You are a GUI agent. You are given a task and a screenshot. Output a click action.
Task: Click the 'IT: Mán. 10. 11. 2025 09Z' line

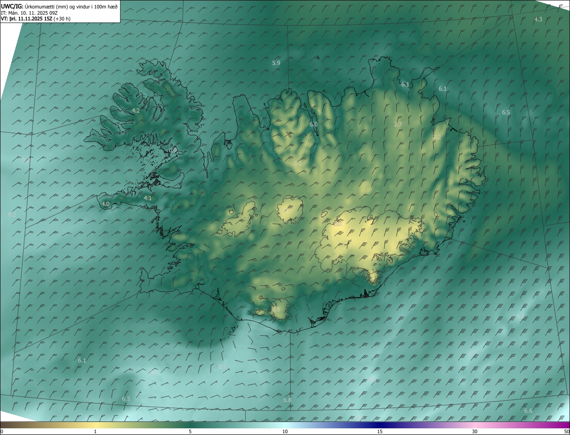click(29, 12)
